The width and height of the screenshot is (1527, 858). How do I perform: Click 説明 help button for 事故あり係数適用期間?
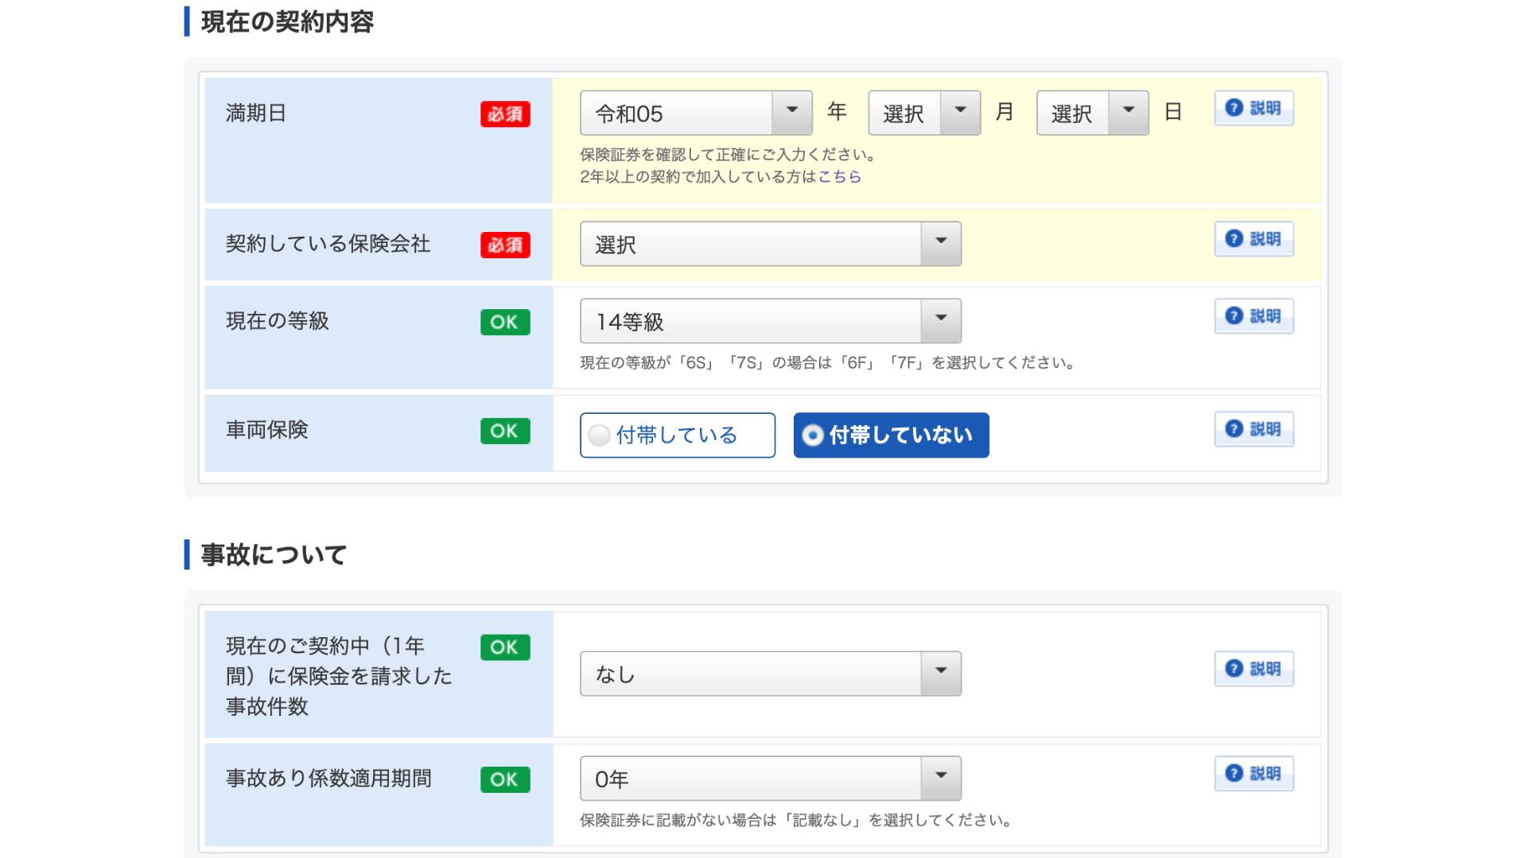point(1254,774)
